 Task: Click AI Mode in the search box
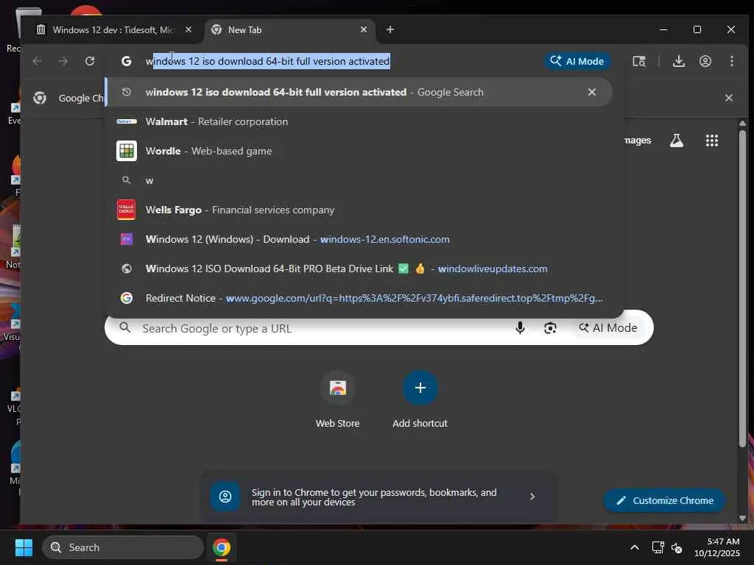tap(608, 327)
